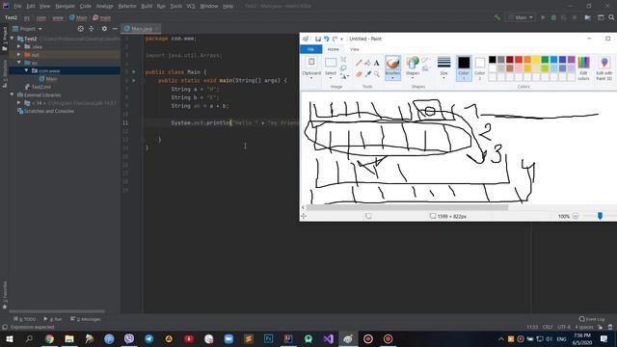This screenshot has width=617, height=347.
Task: Open the TODO tool window button
Action: click(25, 319)
